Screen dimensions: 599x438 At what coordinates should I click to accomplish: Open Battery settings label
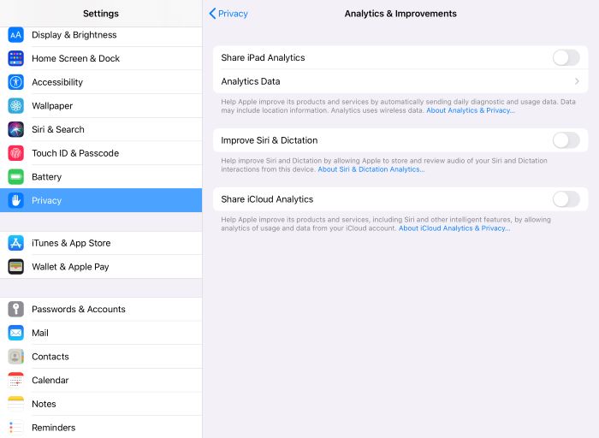click(x=46, y=177)
